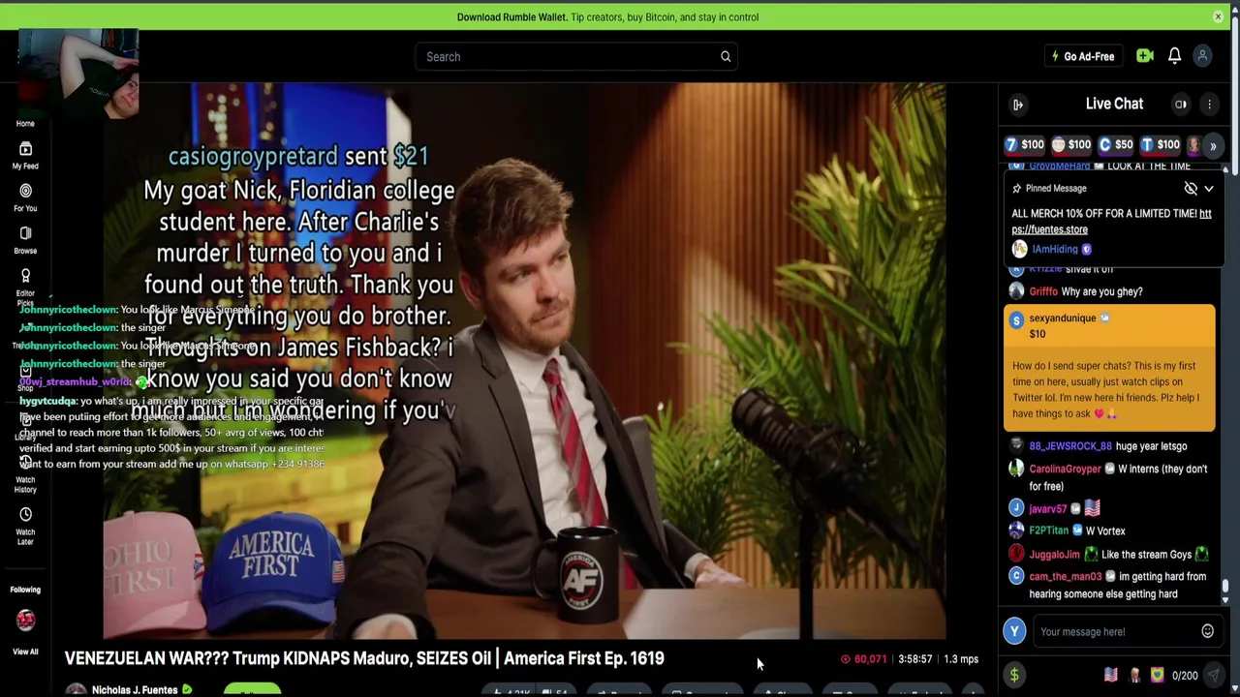Insert the yellow heart emote below the chat input
The width and height of the screenshot is (1240, 697).
pyautogui.click(x=1157, y=676)
